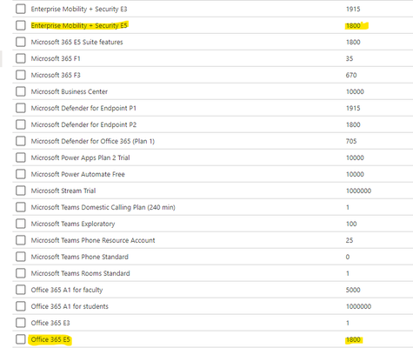
Task: Select the Teams Phone Standard checkbox
Action: pyautogui.click(x=21, y=257)
